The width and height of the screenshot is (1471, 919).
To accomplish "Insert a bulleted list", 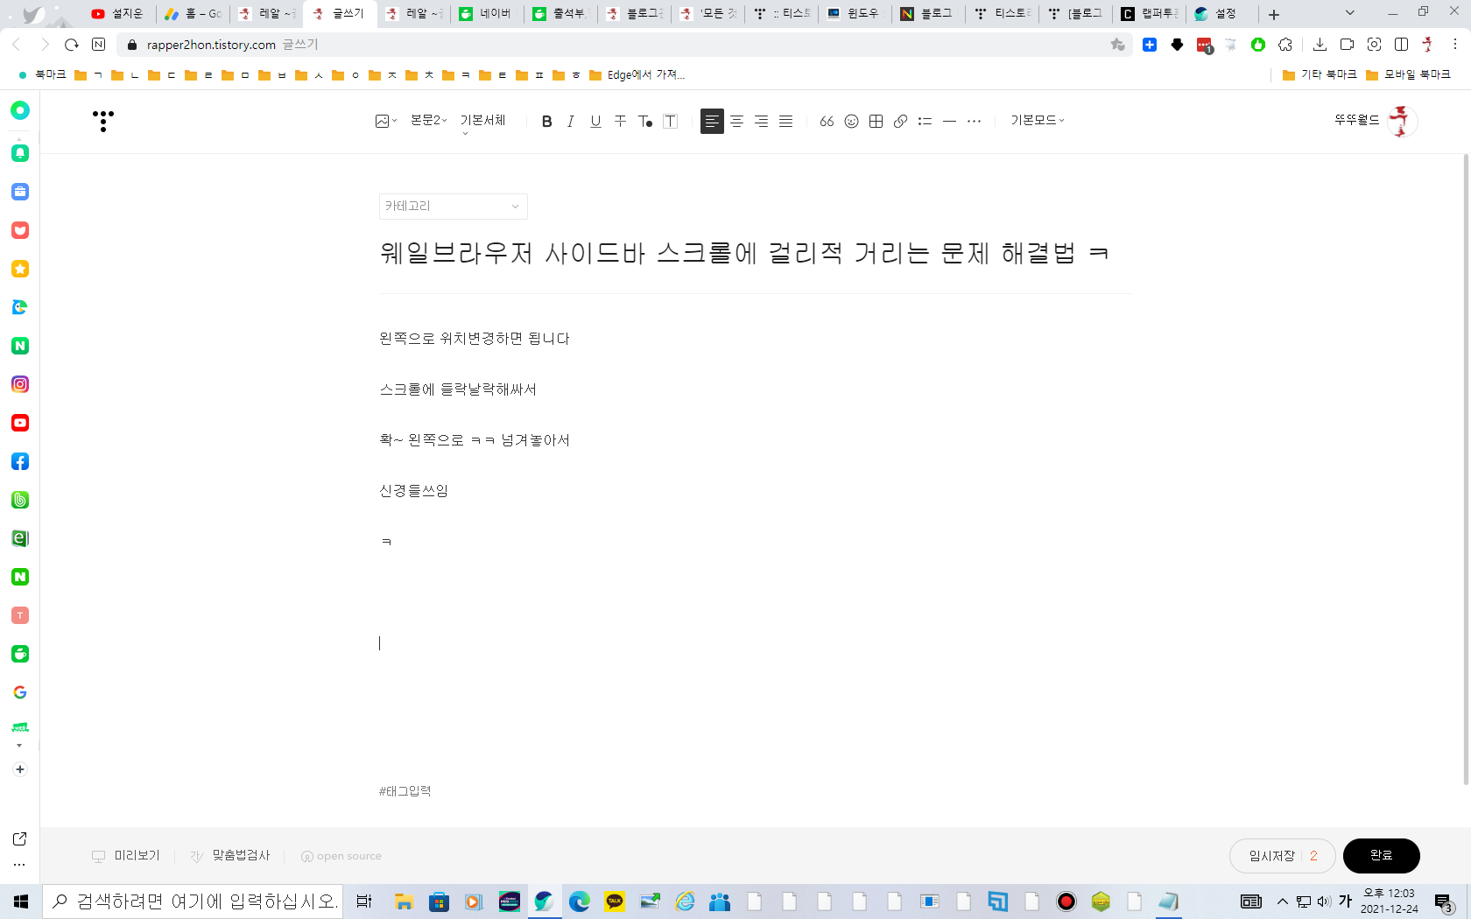I will [925, 122].
